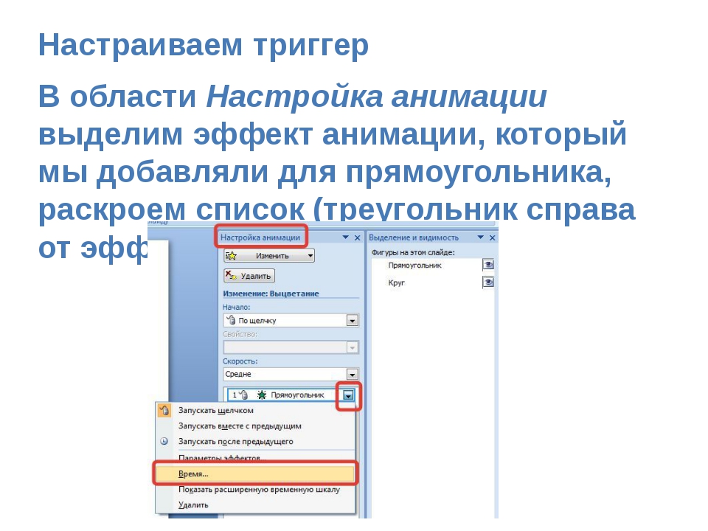This screenshot has width=708, height=531.
Task: Click the Настройка анимации pane title
Action: click(x=260, y=237)
